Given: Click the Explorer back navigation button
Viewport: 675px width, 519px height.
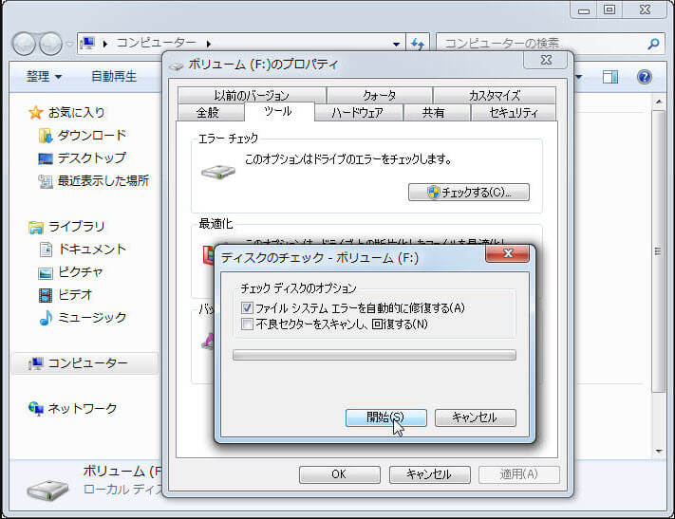Looking at the screenshot, I should [x=24, y=44].
